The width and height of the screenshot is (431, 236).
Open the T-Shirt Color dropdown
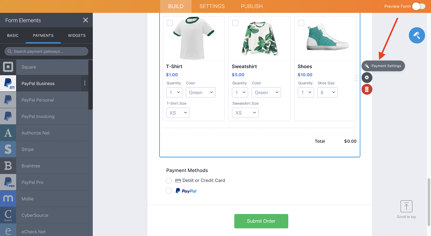tap(201, 92)
